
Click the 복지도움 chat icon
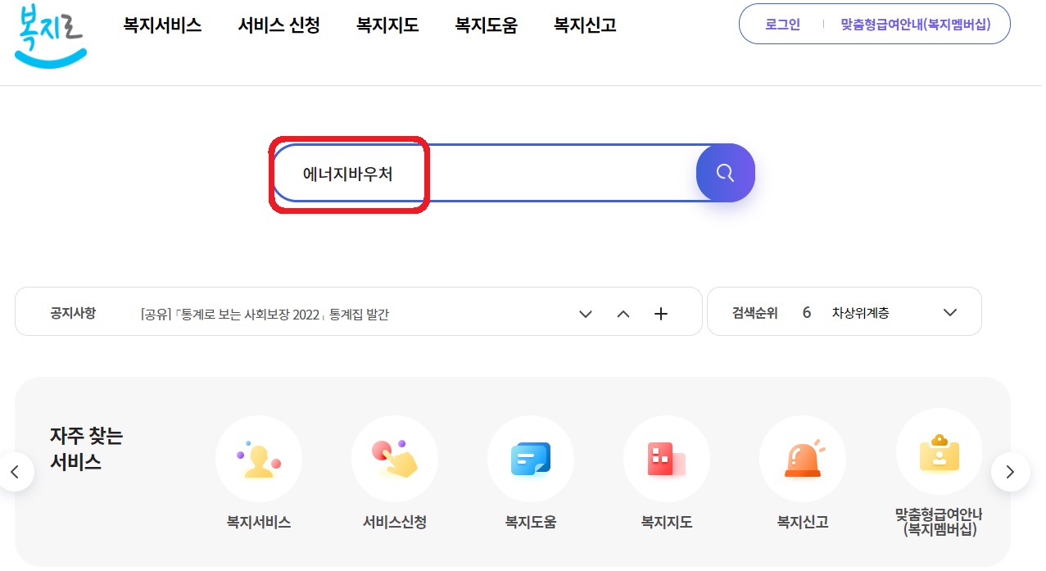(530, 459)
